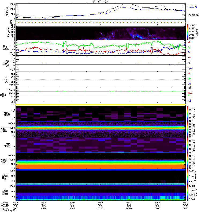The width and height of the screenshot is (201, 214).
Task: Click the 0720 time axis label
Action: pyautogui.click(x=129, y=208)
